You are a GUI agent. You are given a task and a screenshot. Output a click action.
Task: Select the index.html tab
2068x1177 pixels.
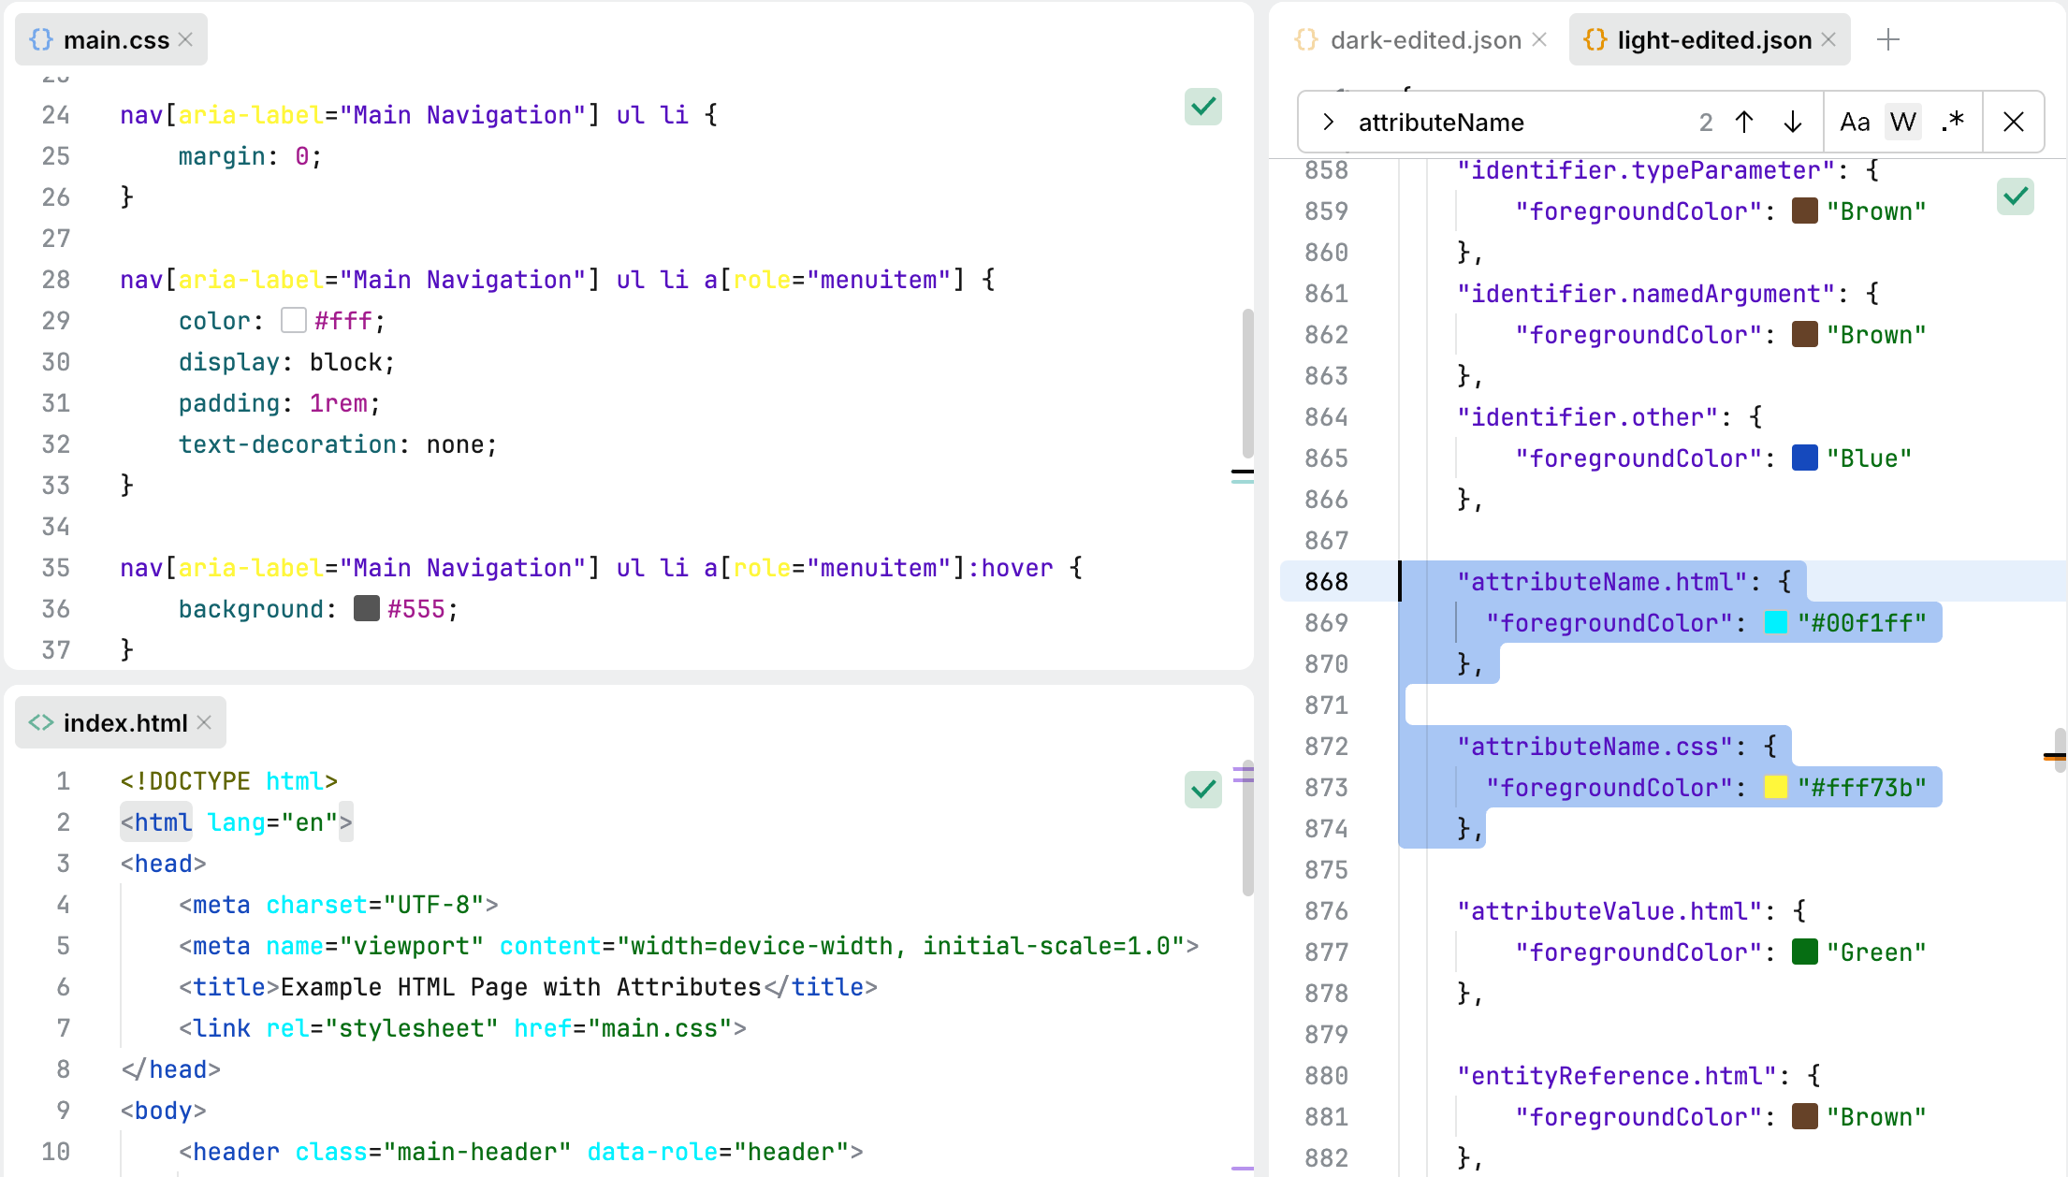click(x=124, y=723)
